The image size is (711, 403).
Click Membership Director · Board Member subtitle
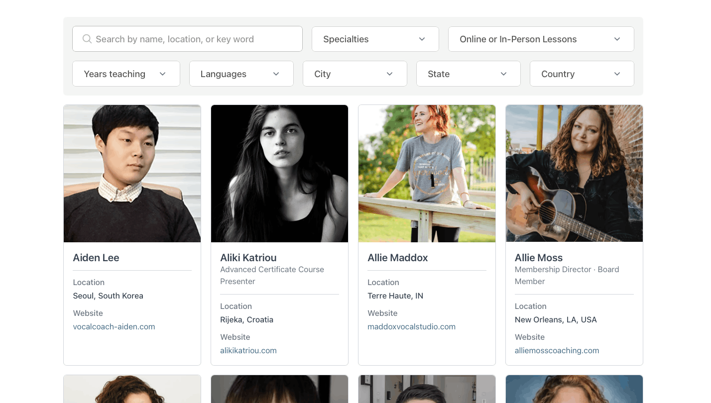pyautogui.click(x=567, y=276)
